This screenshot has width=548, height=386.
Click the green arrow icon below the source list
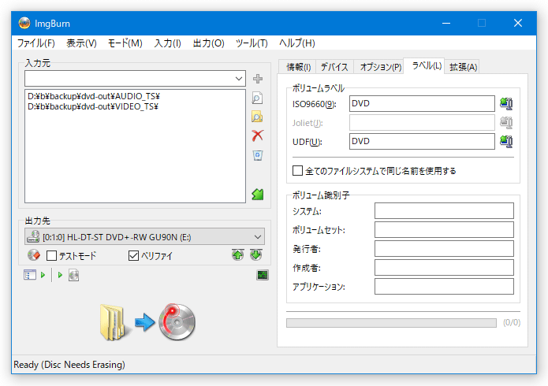click(258, 195)
